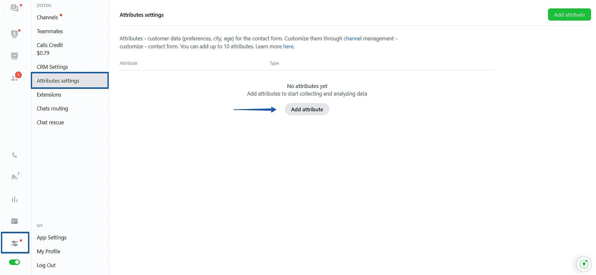
Task: Click the settings sliders icon
Action: click(15, 243)
